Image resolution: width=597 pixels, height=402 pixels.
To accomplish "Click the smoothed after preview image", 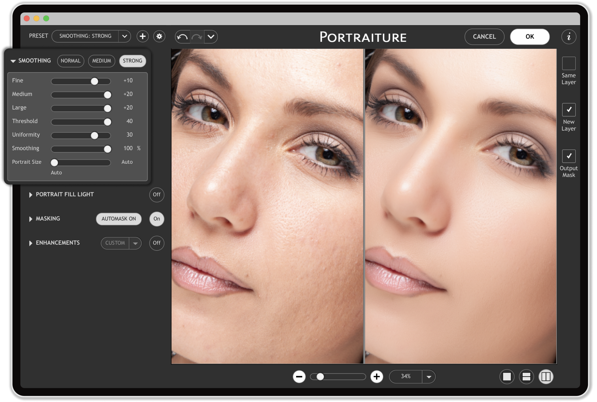I will point(461,206).
